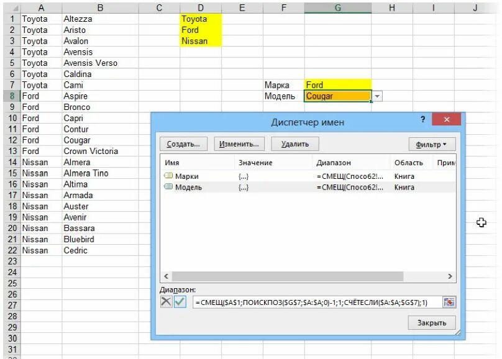Viewport: 502px width, 359px height.
Task: Select the Модель row Книга scope
Action: point(404,187)
